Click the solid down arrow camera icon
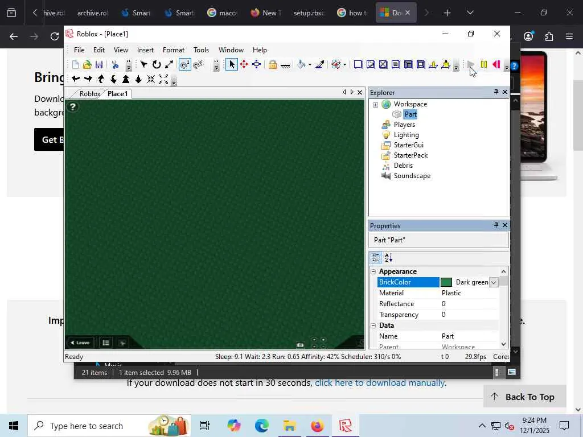The width and height of the screenshot is (583, 437). point(138,79)
